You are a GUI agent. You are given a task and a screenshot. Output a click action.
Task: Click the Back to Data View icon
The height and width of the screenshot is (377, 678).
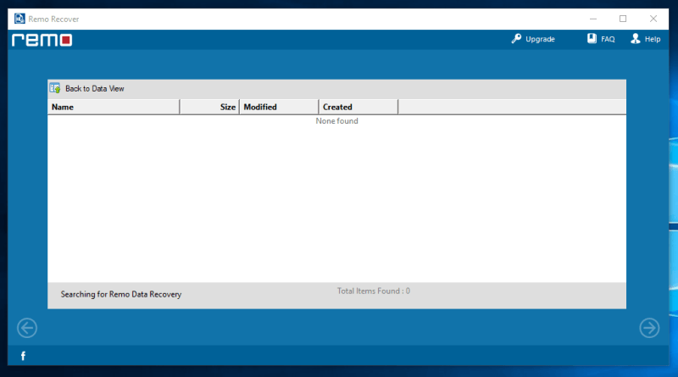(x=55, y=88)
